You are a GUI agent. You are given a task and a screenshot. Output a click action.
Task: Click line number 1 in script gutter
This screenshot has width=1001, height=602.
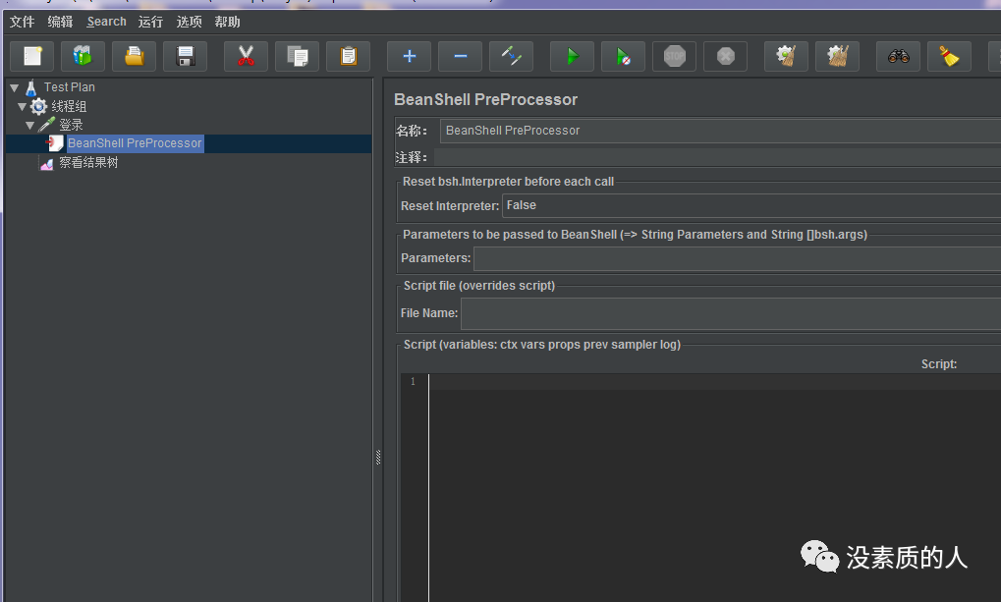[x=413, y=382]
